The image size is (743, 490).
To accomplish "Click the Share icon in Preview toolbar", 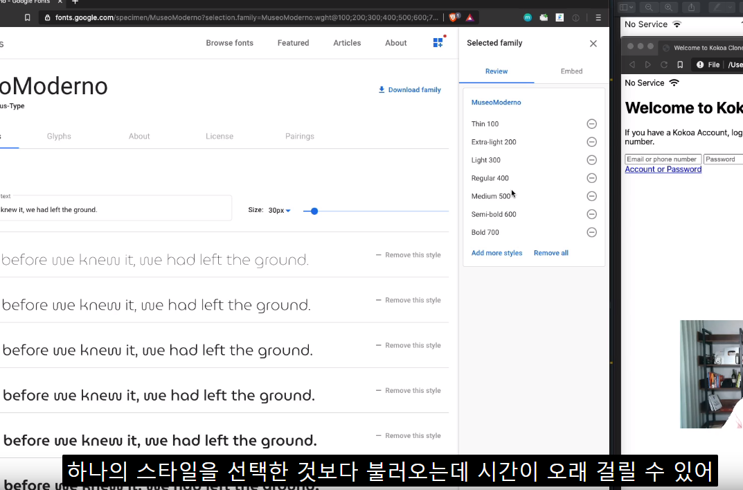I will (691, 7).
